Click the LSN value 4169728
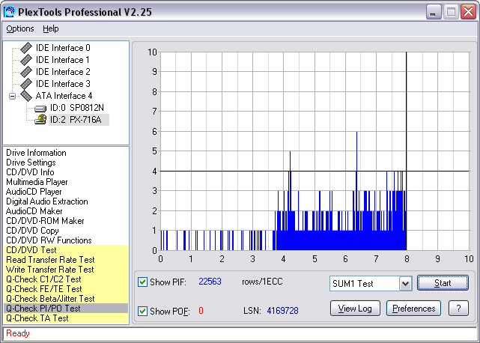 coord(282,311)
